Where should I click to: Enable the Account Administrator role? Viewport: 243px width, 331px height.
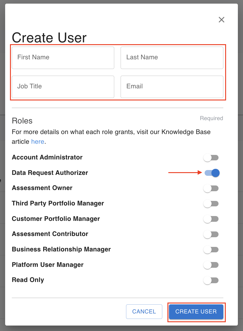point(211,157)
